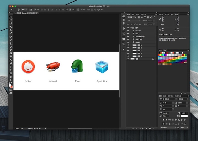The height and width of the screenshot is (141, 198).
Task: Open the font size dropdown arrow
Action: (173, 102)
